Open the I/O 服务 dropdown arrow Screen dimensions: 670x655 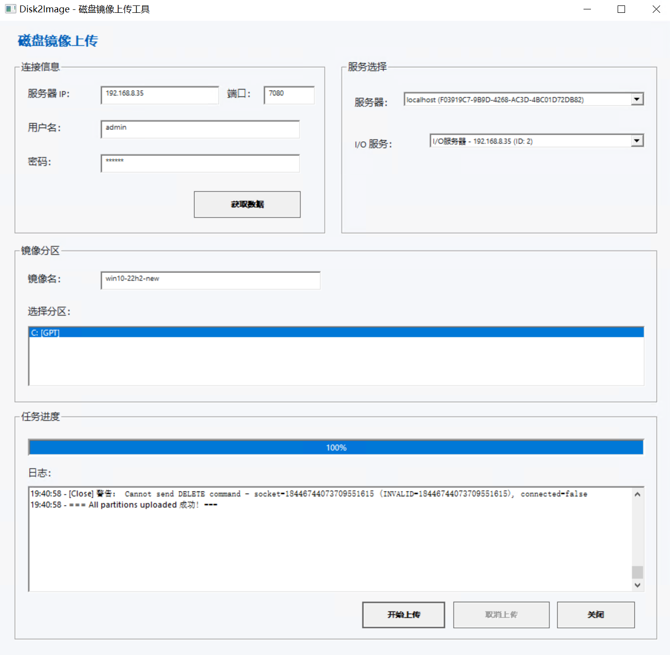pyautogui.click(x=637, y=141)
